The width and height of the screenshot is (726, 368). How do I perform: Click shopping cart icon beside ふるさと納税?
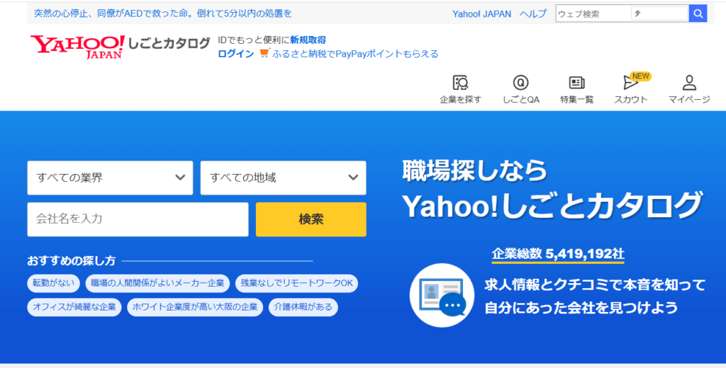coord(264,53)
